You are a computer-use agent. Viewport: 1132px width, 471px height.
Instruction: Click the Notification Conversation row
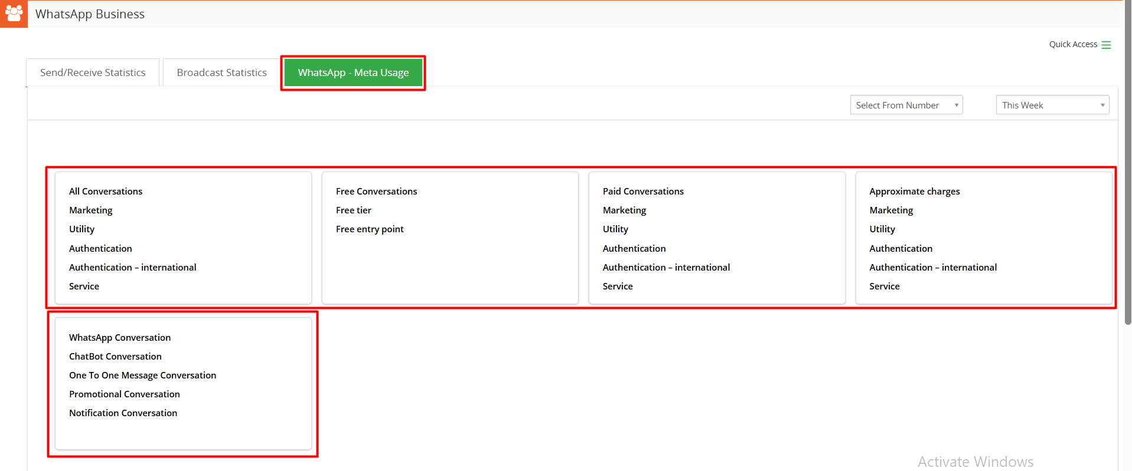point(123,413)
